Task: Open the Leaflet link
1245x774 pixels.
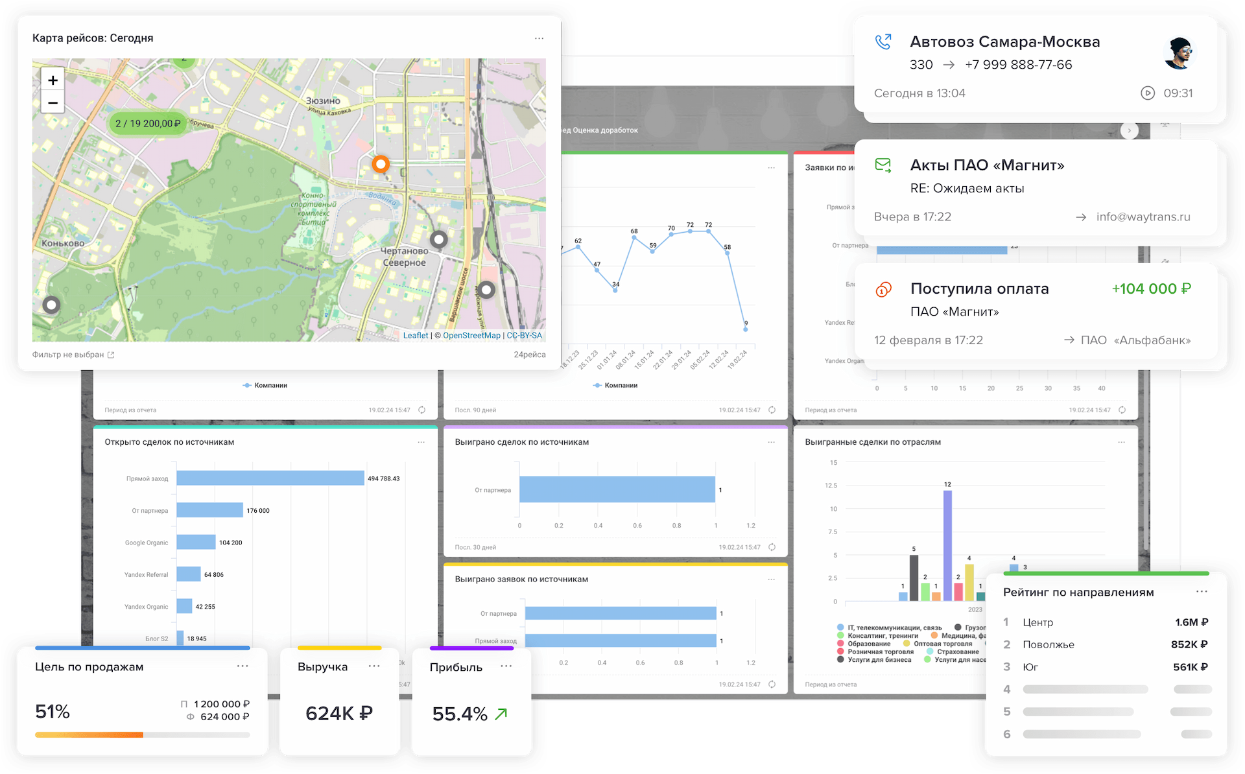Action: coord(416,335)
